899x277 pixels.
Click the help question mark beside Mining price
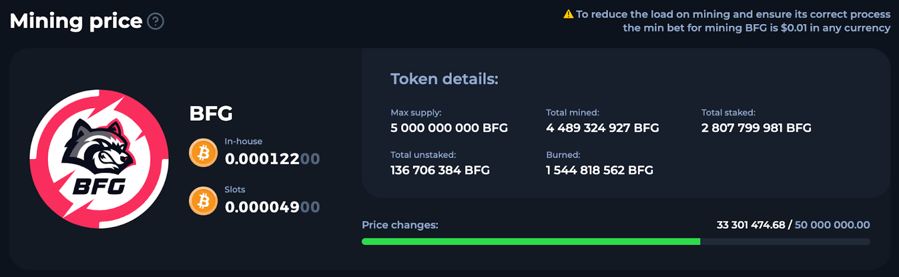coord(156,21)
